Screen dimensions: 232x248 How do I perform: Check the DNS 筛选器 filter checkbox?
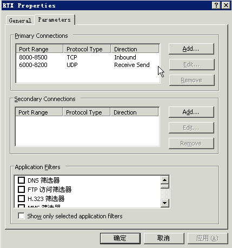click(x=21, y=180)
